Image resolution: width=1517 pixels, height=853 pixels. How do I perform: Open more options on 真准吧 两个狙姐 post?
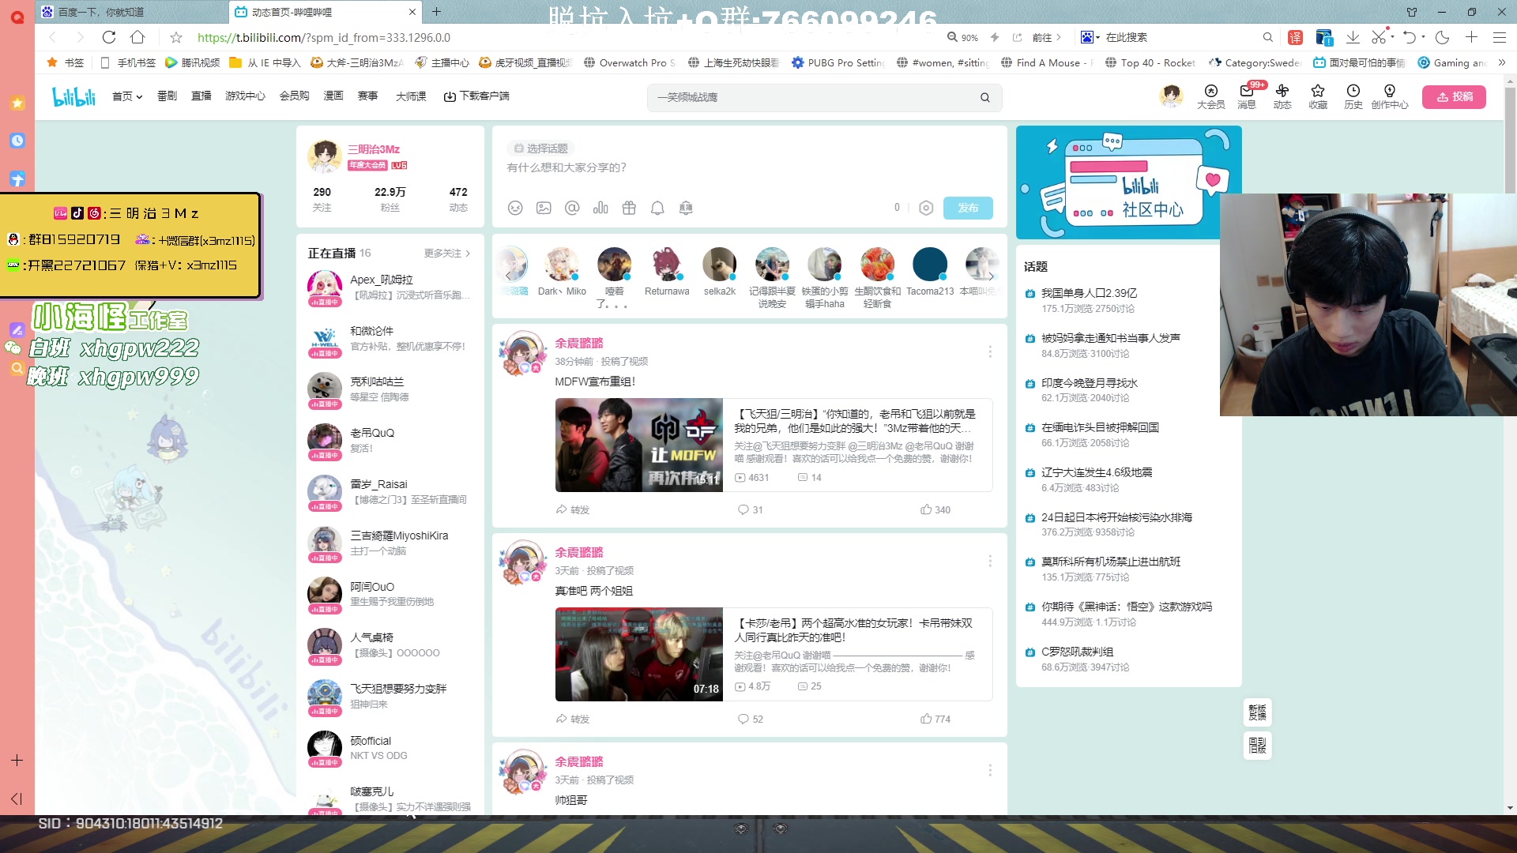[989, 561]
